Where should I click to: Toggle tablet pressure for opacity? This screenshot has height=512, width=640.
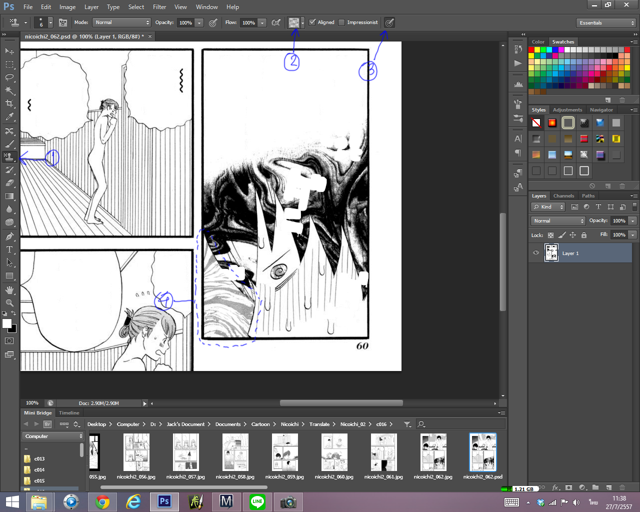(x=213, y=22)
